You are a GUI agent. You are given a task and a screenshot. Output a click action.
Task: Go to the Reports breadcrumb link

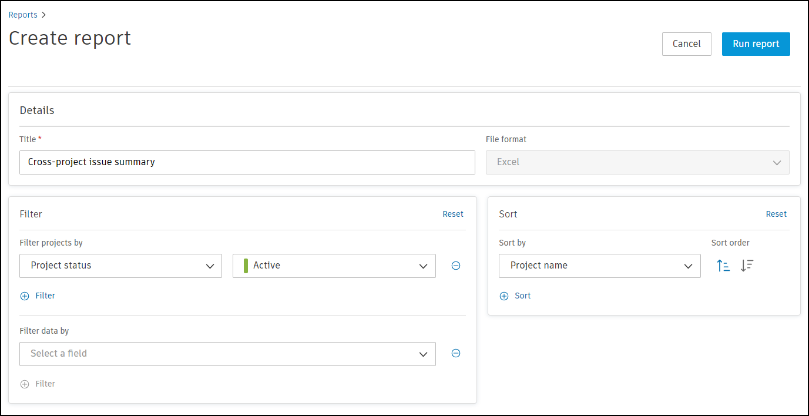point(23,15)
